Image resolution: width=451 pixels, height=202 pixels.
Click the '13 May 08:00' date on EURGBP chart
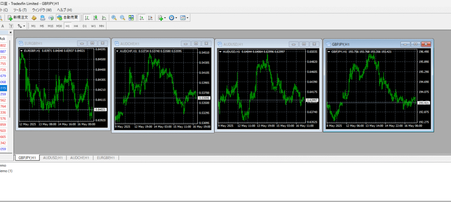pos(47,124)
